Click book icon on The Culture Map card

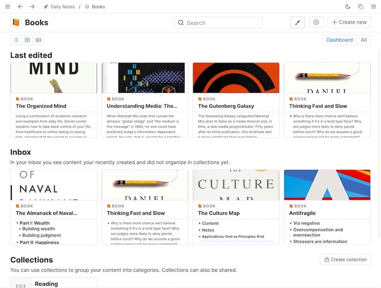coord(200,206)
